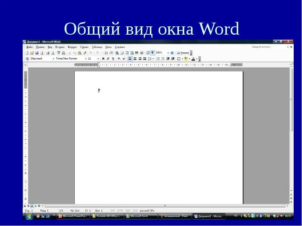Open the Формат menu
Screen dimensions: 302x226
pyautogui.click(x=72, y=47)
